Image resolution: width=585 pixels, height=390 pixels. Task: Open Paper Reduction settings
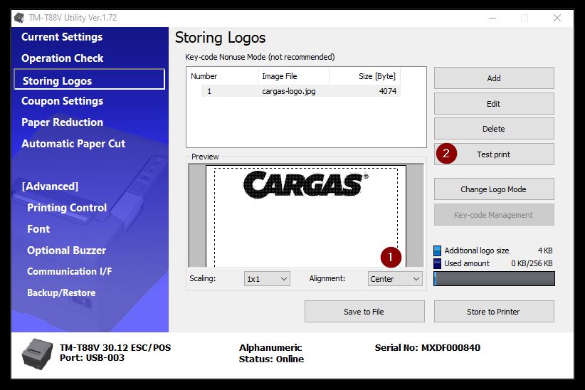[63, 122]
